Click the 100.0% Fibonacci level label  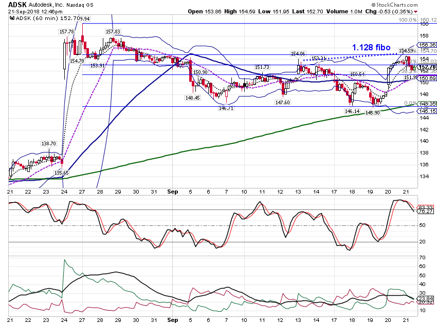pos(408,20)
